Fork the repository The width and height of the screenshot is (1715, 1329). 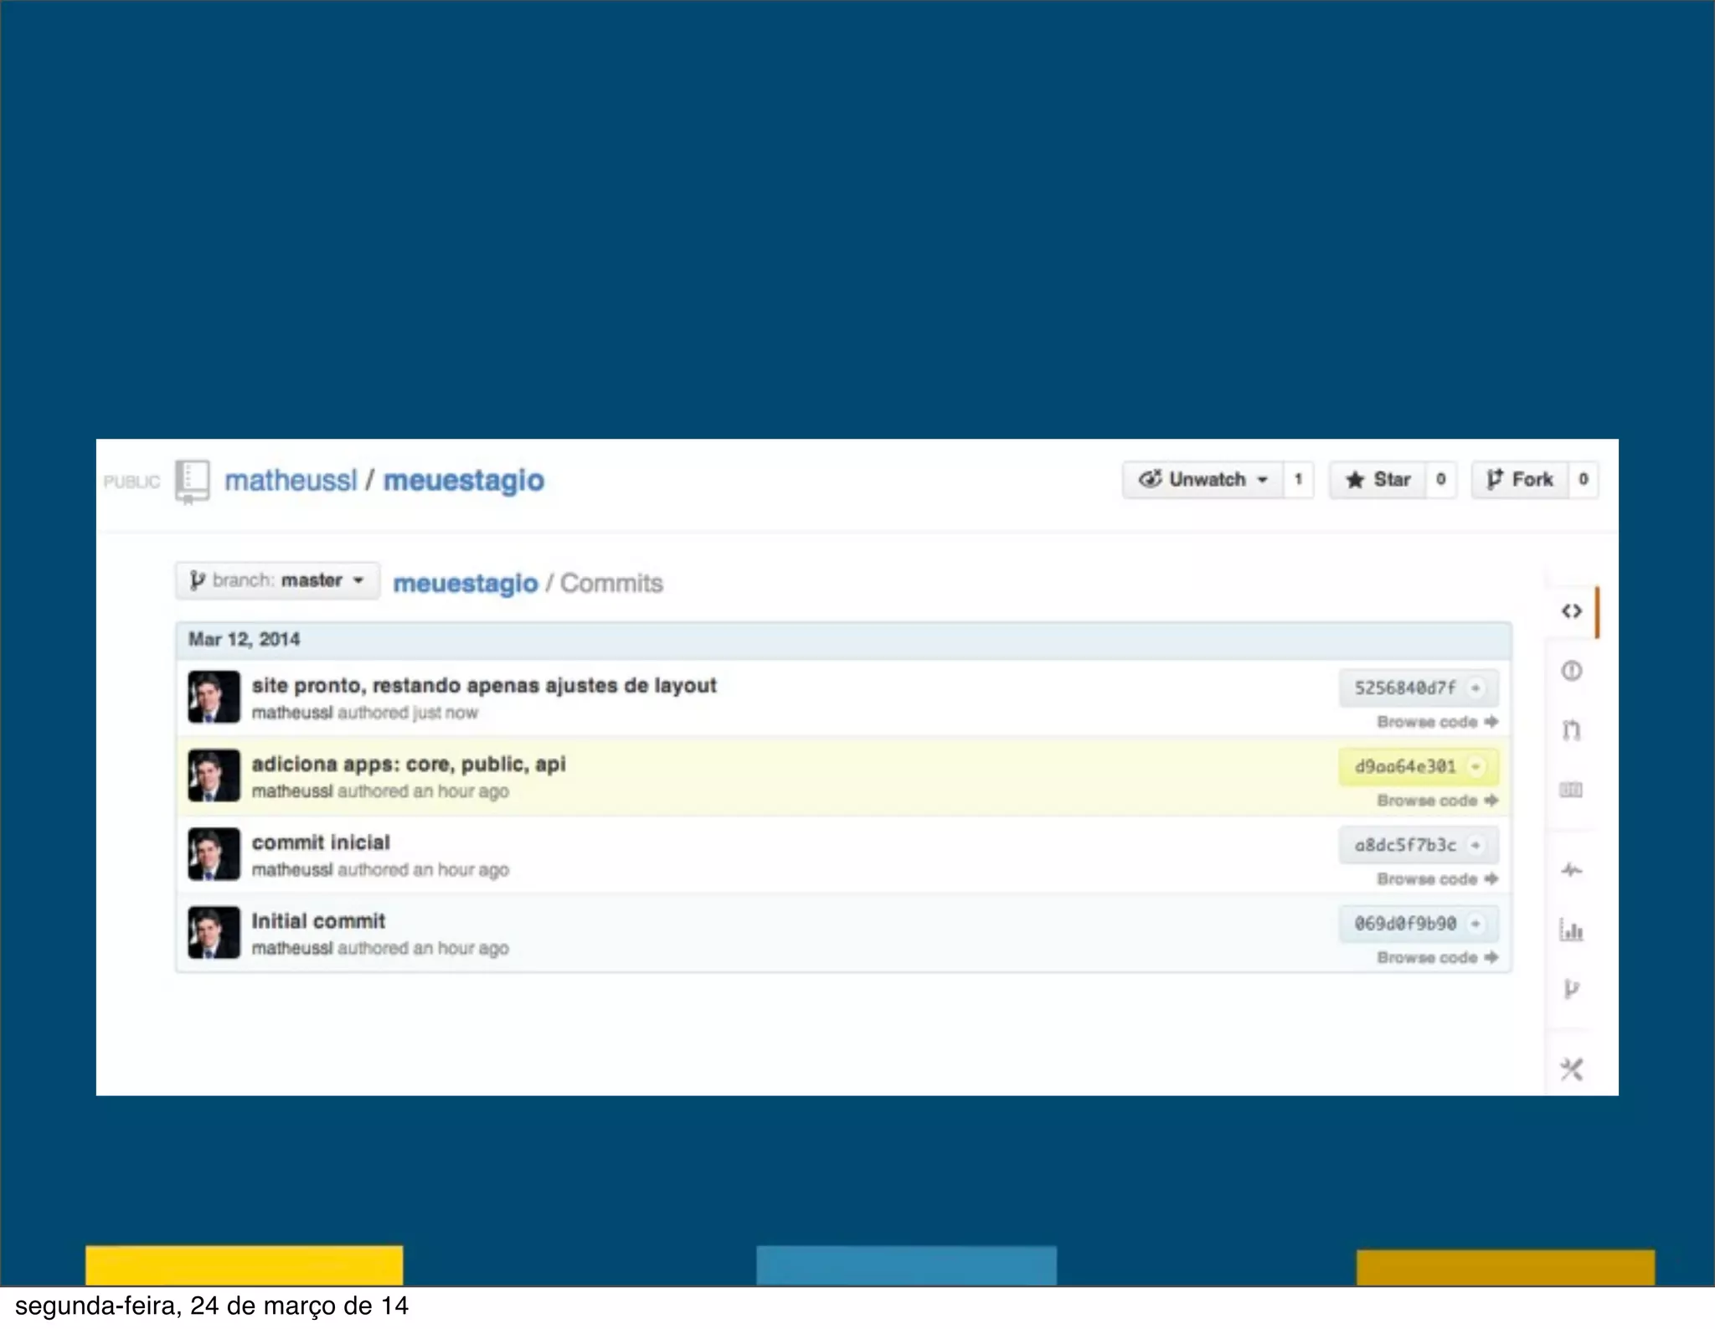tap(1520, 480)
